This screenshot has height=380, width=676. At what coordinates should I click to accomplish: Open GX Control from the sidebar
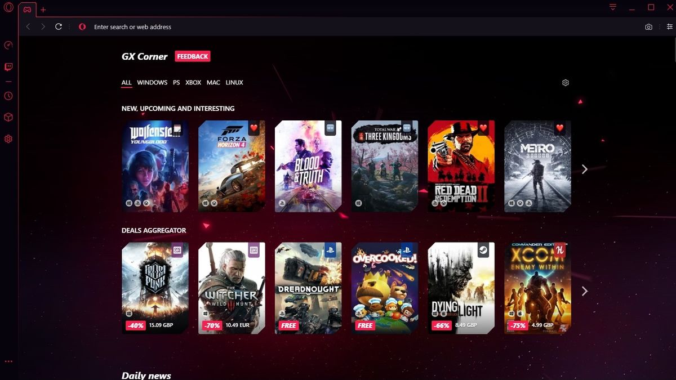(8, 46)
